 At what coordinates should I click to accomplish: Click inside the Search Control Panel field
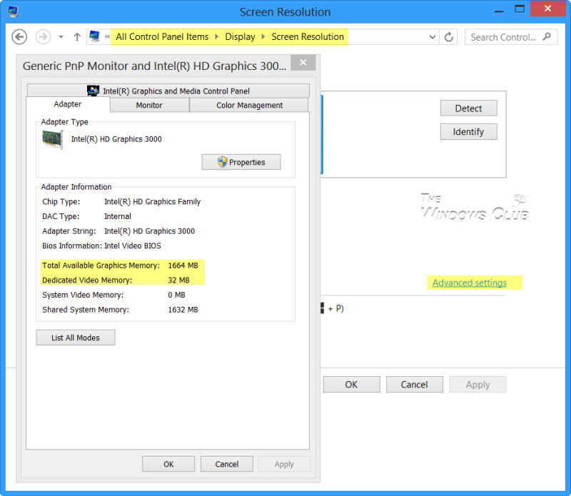(x=504, y=36)
